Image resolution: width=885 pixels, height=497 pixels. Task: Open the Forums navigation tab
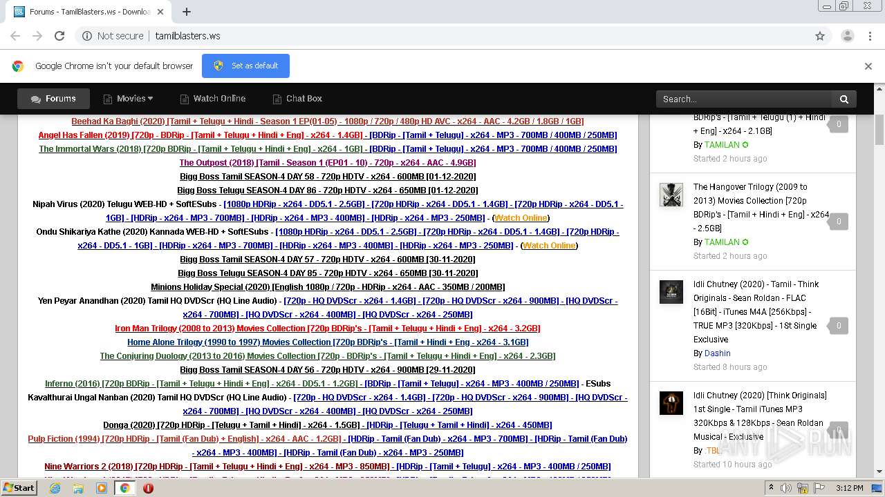53,99
